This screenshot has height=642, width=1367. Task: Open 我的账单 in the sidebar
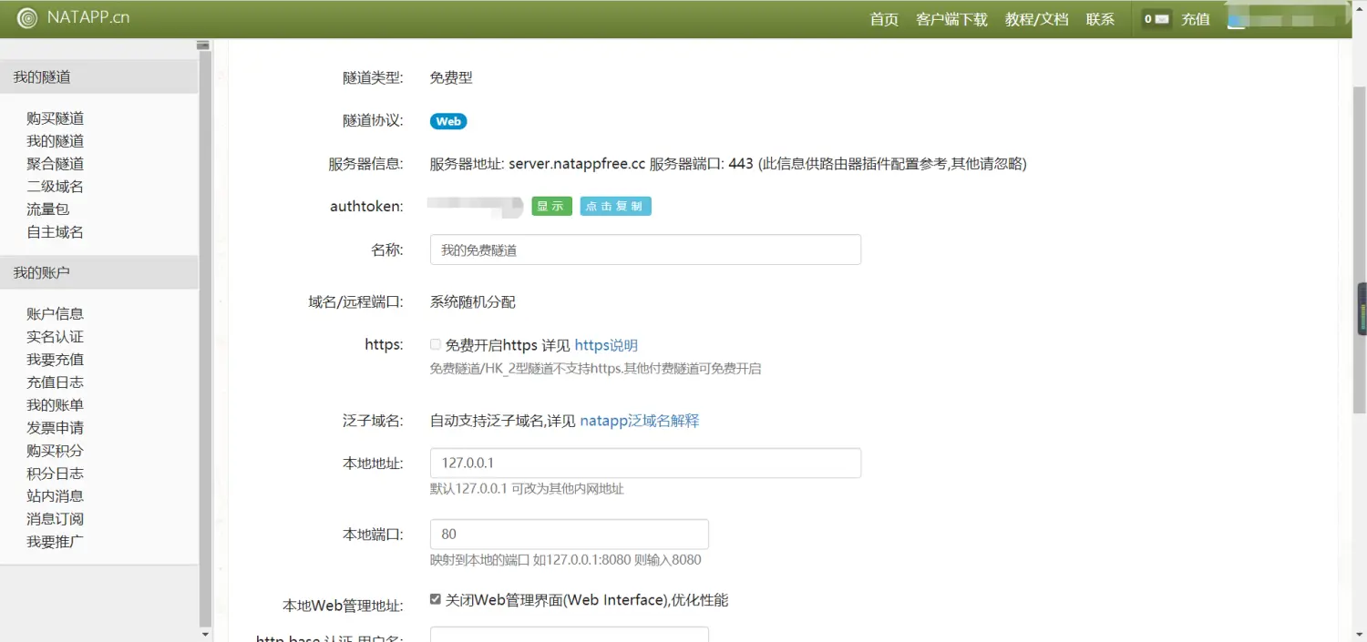click(56, 405)
